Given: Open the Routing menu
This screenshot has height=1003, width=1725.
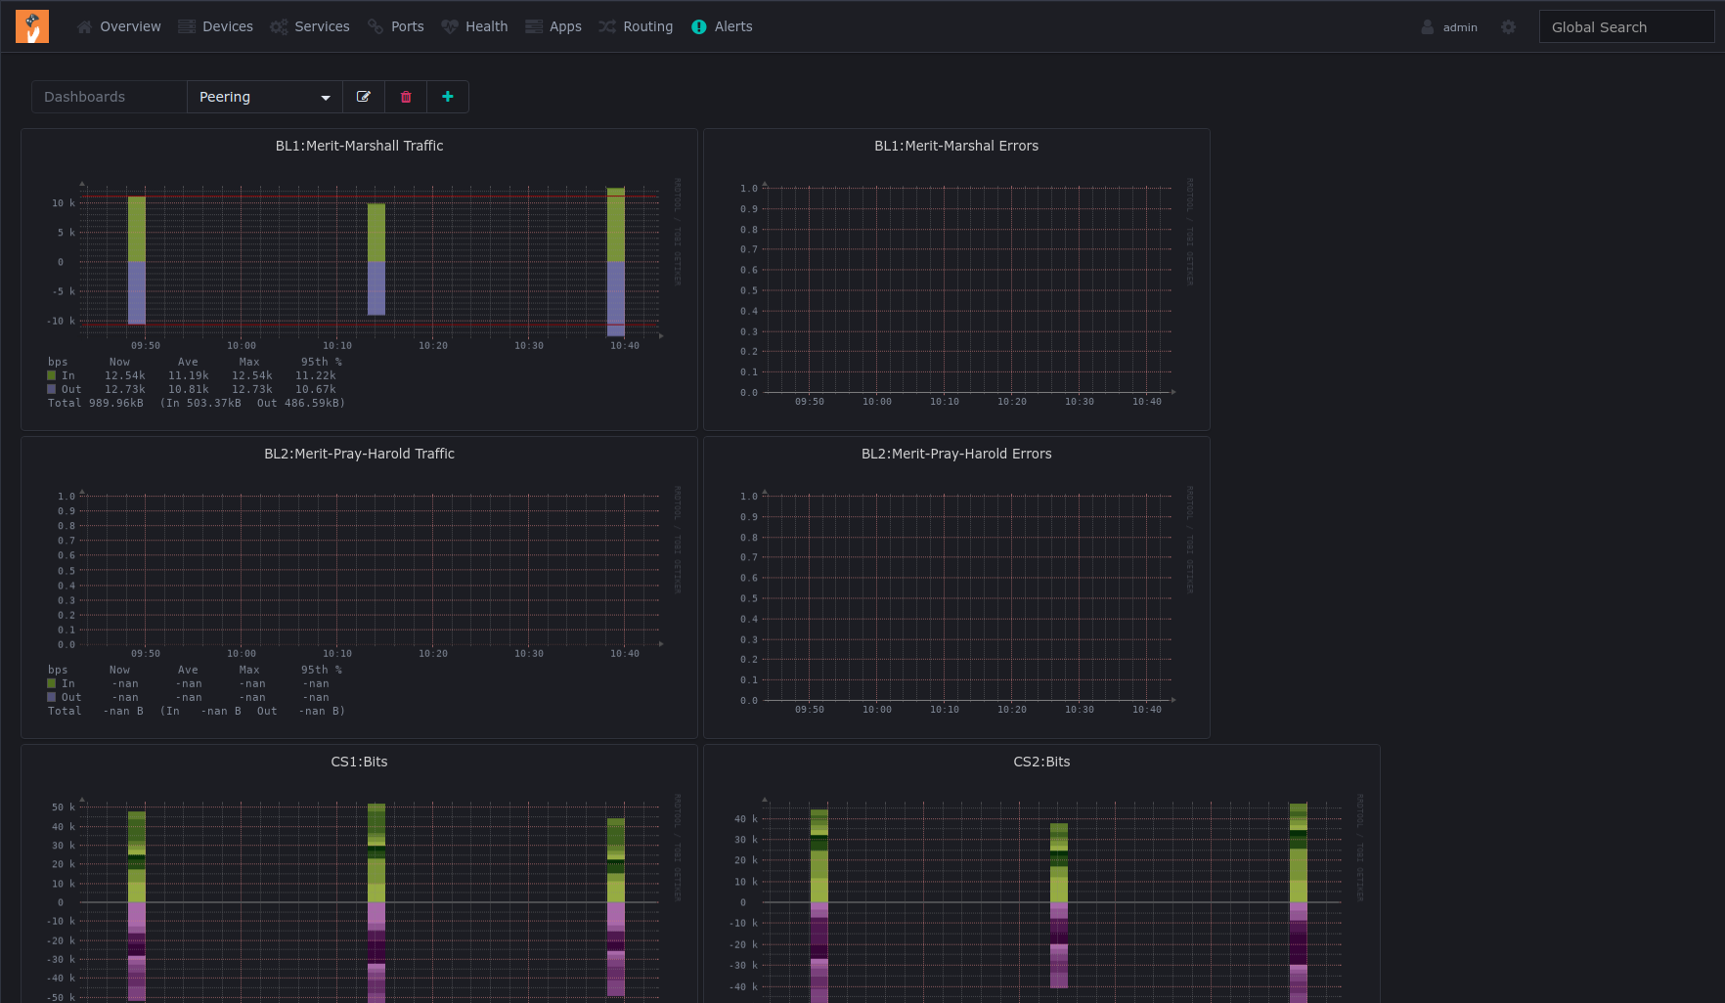Looking at the screenshot, I should 636,27.
